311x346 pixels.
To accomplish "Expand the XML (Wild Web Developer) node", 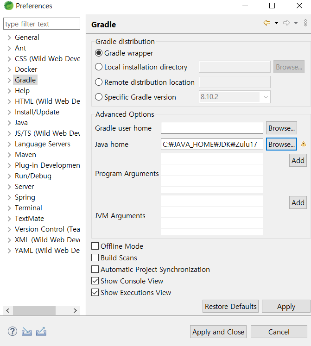I will tap(9, 240).
